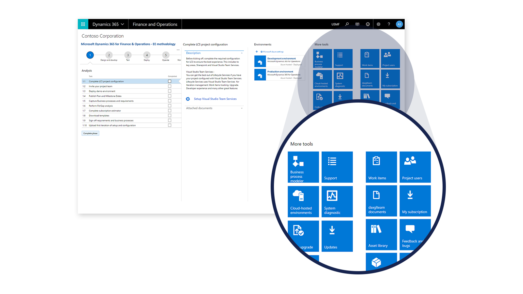Open the code upgrade tile in magnified circle
The height and width of the screenshot is (294, 523).
tap(303, 236)
